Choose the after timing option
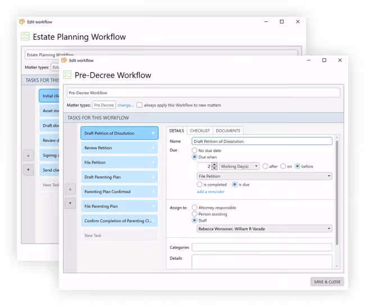This screenshot has height=307, width=365. tap(265, 166)
